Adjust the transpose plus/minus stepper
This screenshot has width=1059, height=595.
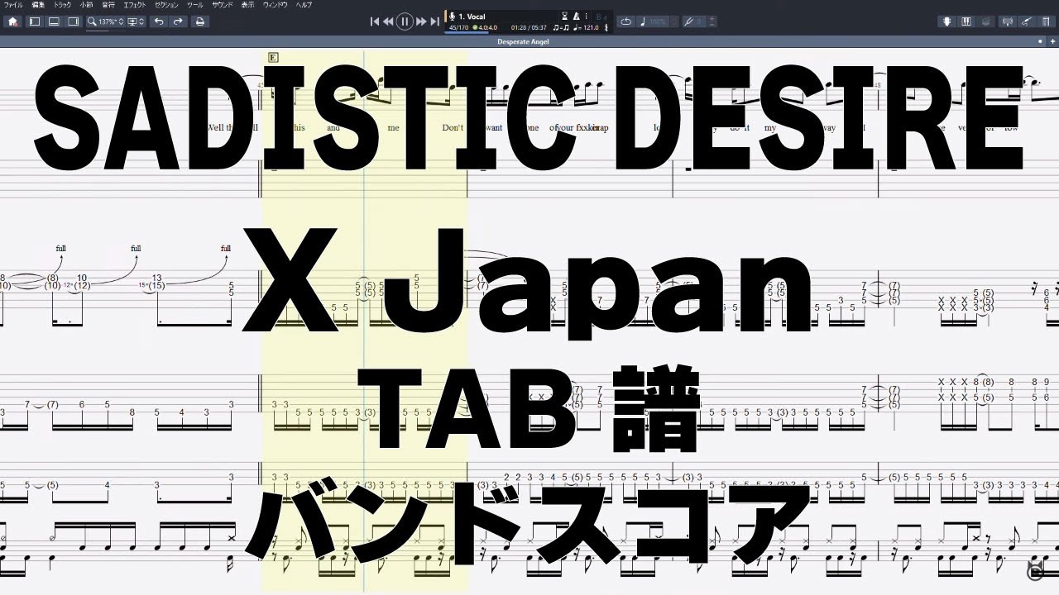712,21
